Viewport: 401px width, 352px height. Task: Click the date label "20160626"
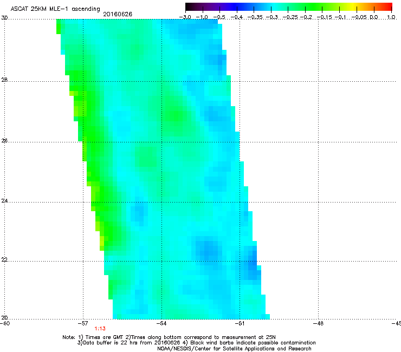pos(118,14)
